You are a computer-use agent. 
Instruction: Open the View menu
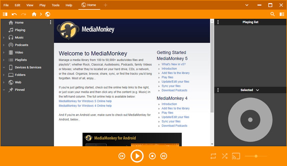tap(30, 5)
